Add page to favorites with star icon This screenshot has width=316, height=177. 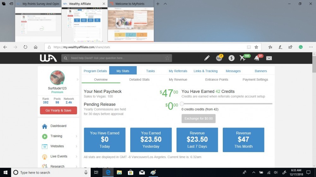pos(256,47)
